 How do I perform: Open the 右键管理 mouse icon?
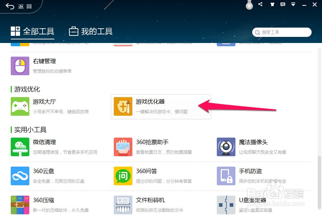click(x=20, y=66)
